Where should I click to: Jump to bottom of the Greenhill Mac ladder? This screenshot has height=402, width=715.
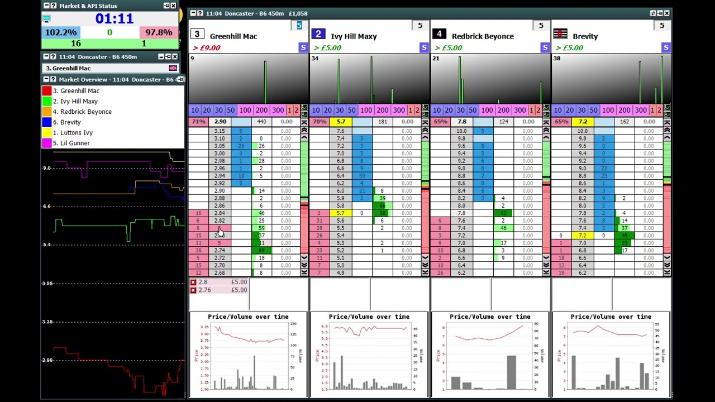coord(304,272)
